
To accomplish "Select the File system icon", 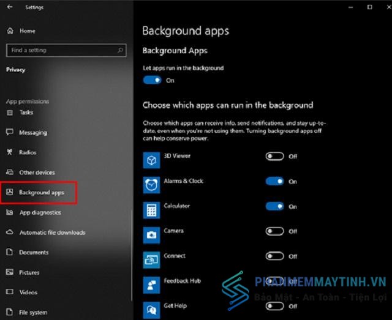I will click(x=10, y=312).
